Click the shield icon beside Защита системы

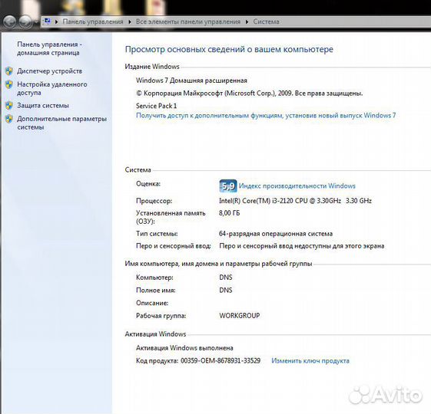pos(9,106)
